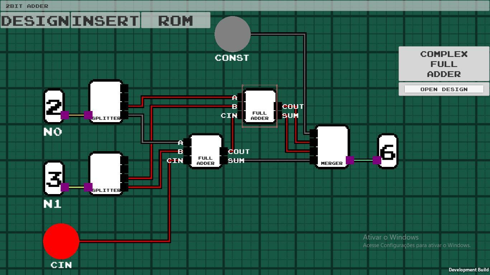Select the output display showing 6
Viewport: 490px width, 275px height.
(388, 151)
